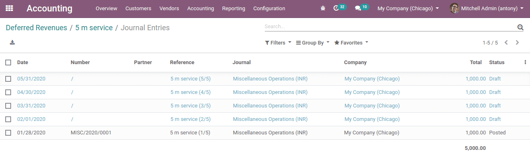This screenshot has width=530, height=154.
Task: Sort by the Journal column header
Action: pos(242,62)
